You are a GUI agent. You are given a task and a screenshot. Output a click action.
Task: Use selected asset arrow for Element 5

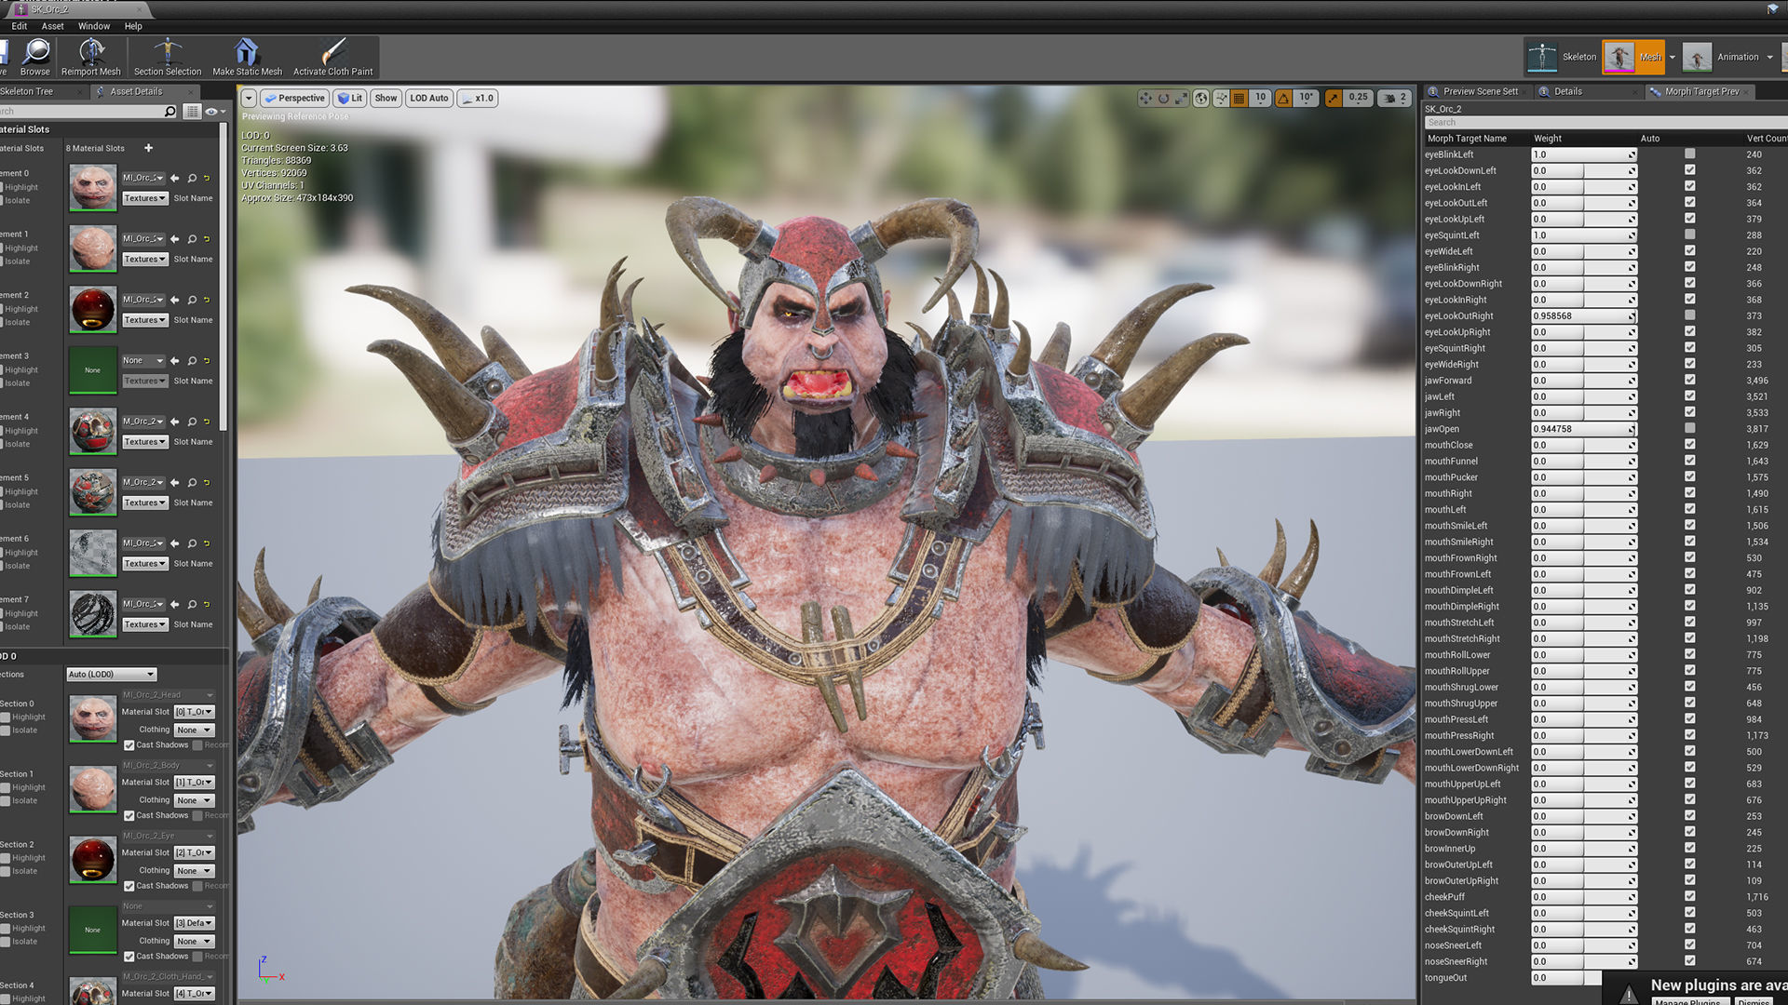[x=174, y=482]
